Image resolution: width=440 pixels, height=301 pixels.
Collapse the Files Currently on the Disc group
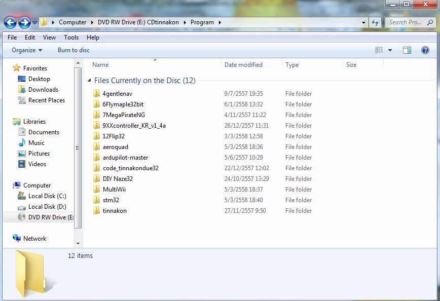tap(89, 81)
